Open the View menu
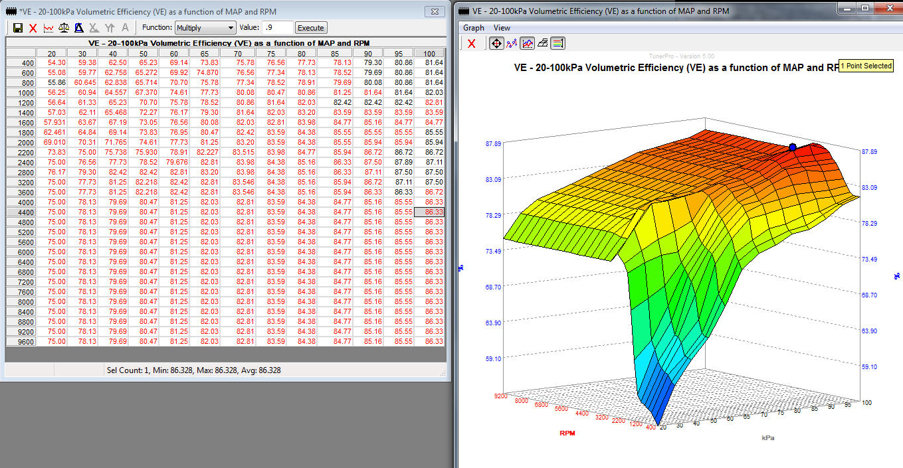903x468 pixels. pos(502,28)
